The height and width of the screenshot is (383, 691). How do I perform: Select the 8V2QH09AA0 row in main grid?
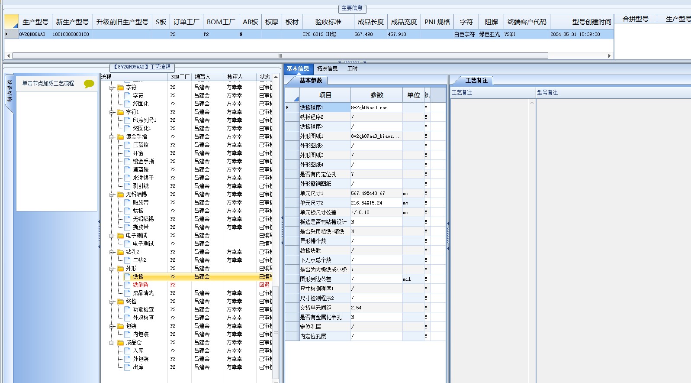[x=309, y=34]
